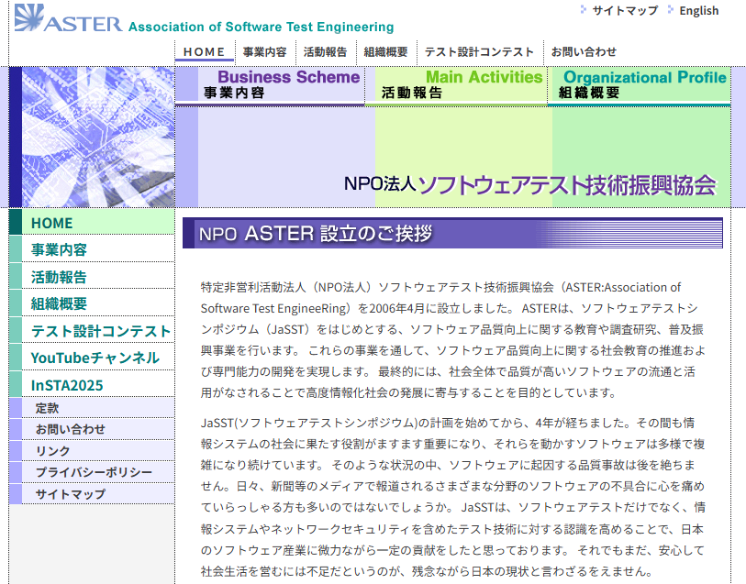Image resolution: width=746 pixels, height=584 pixels.
Task: Open 組織概要 in the left sidebar
Action: pos(92,303)
